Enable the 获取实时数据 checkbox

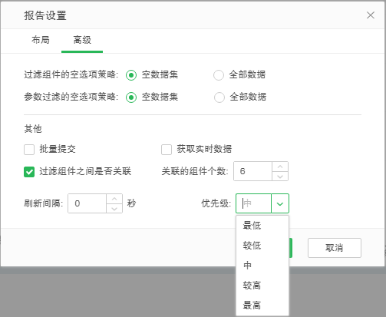(167, 150)
